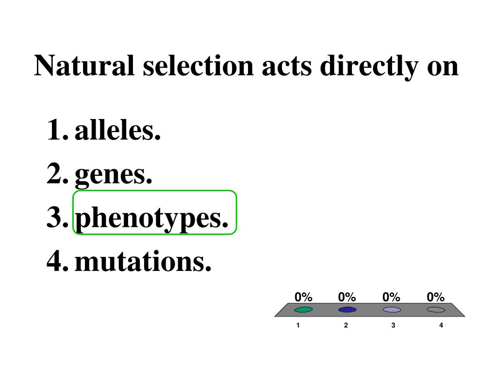Click answer option 'genes.'
The width and height of the screenshot is (497, 373).
(114, 175)
